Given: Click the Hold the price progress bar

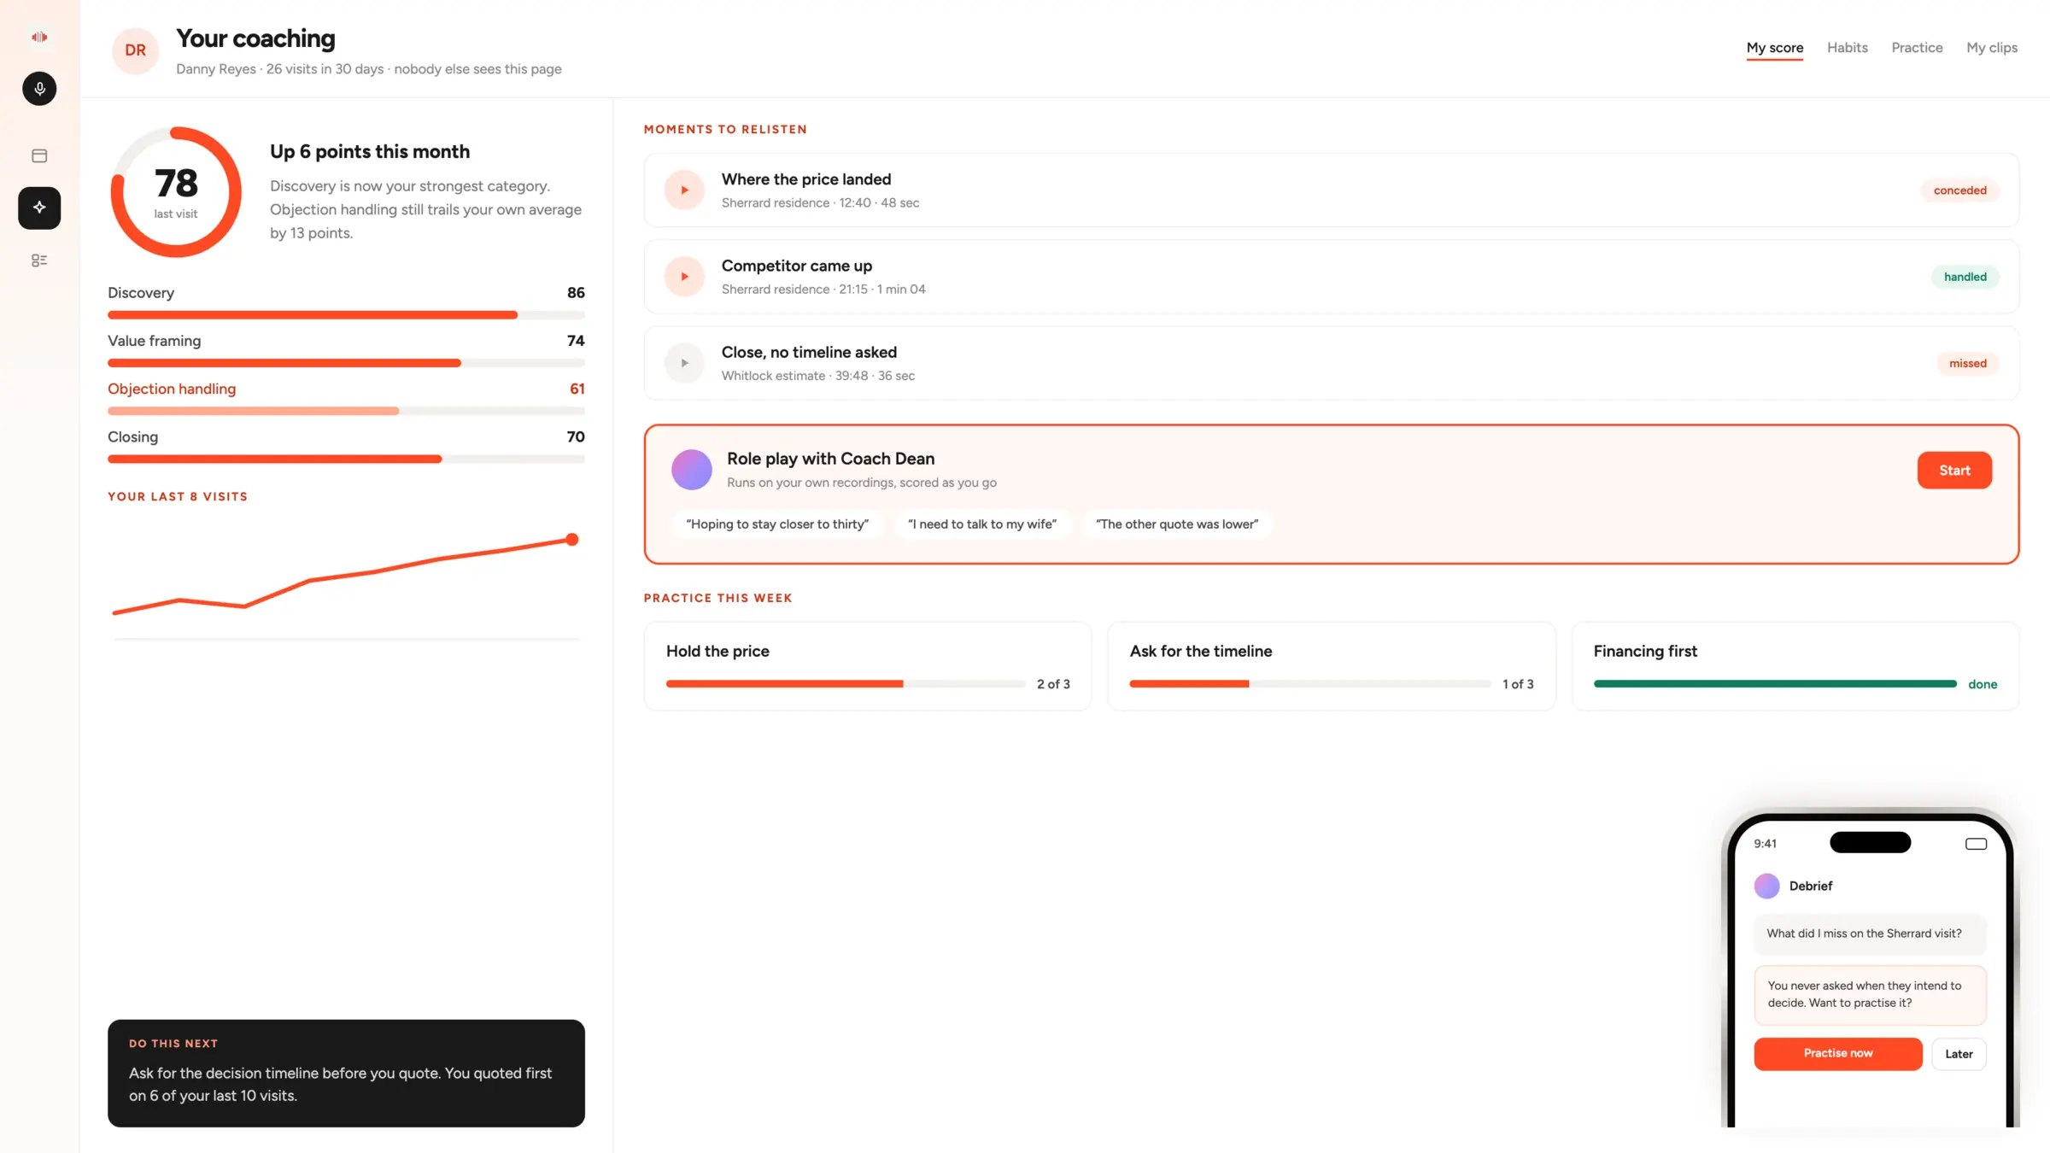Looking at the screenshot, I should pos(846,683).
